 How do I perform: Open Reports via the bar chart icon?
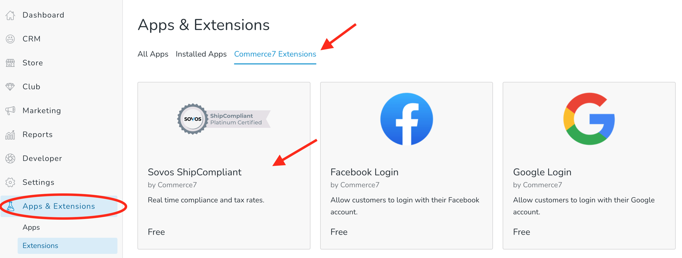[x=11, y=134]
